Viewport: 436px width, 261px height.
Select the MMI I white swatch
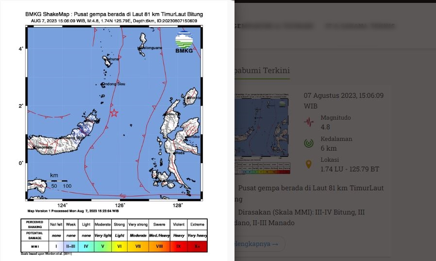[56, 246]
